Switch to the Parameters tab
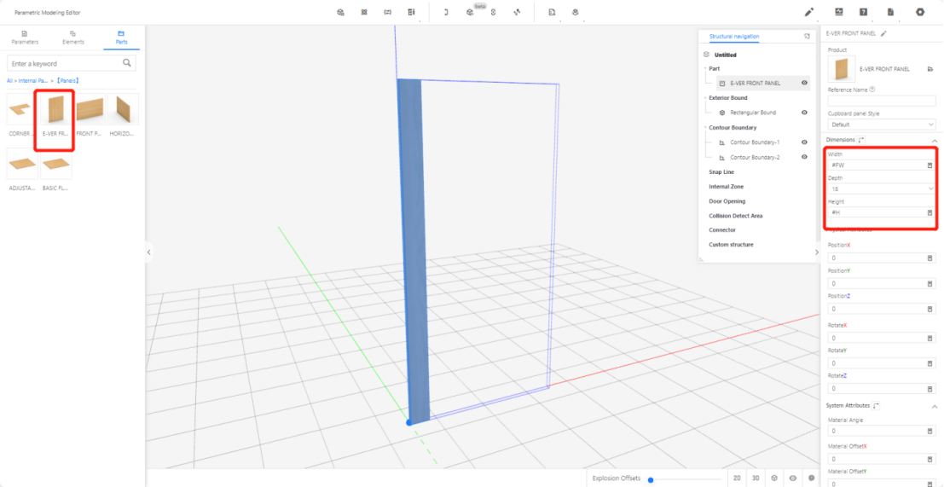The height and width of the screenshot is (487, 944). point(24,37)
